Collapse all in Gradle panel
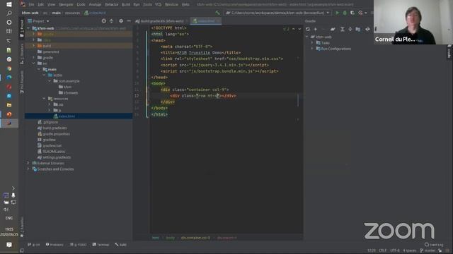453x254 pixels. [x=350, y=29]
